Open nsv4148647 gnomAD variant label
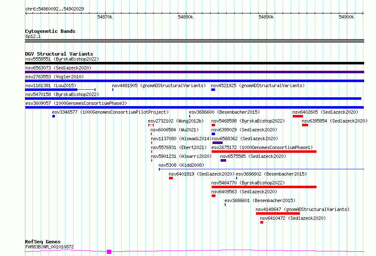 pyautogui.click(x=302, y=209)
